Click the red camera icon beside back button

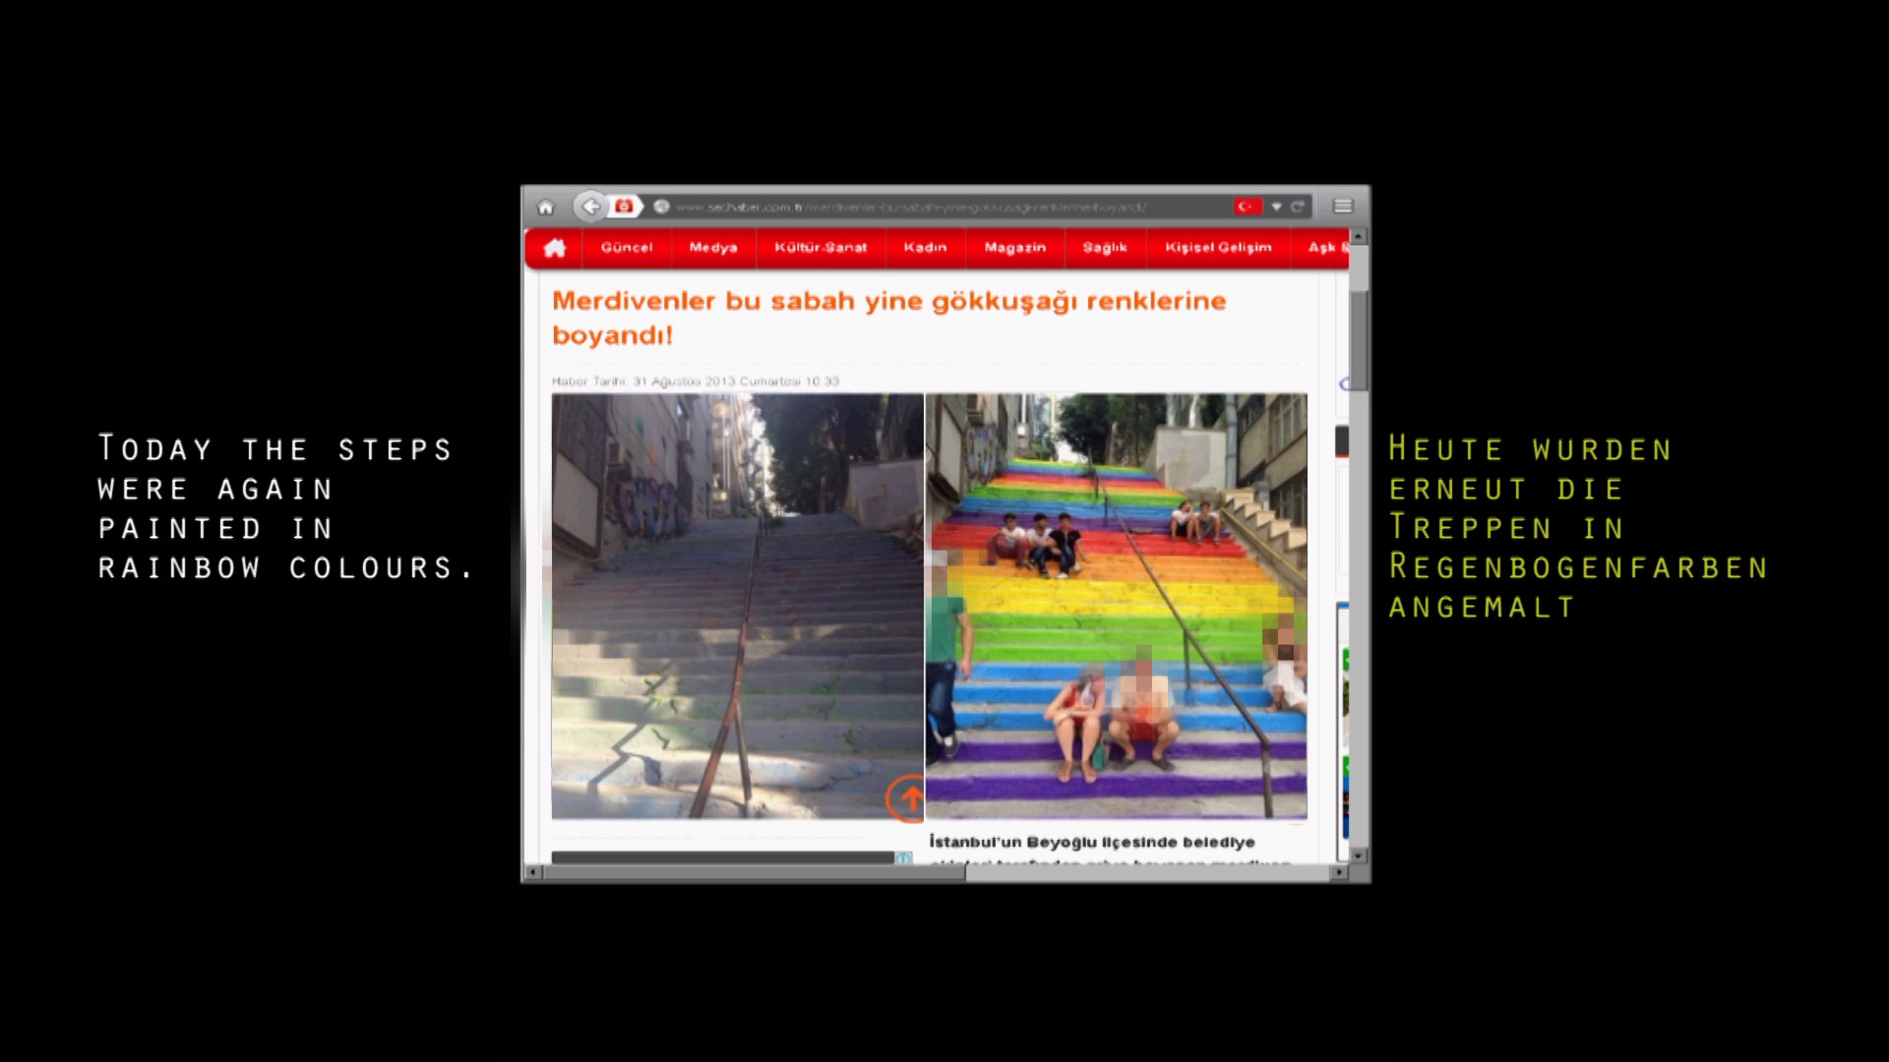pos(624,206)
